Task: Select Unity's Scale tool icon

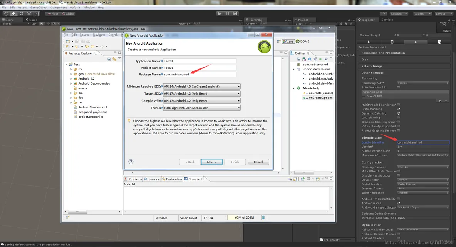Action: (x=29, y=13)
